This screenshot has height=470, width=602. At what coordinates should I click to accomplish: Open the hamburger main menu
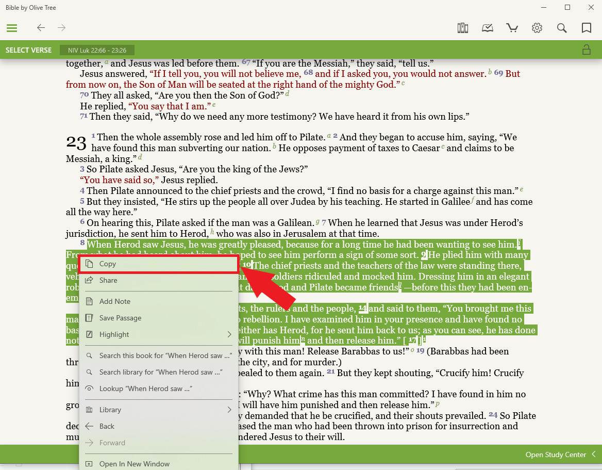[x=12, y=28]
